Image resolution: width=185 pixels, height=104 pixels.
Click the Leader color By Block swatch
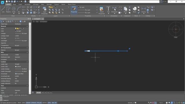coord(16,66)
